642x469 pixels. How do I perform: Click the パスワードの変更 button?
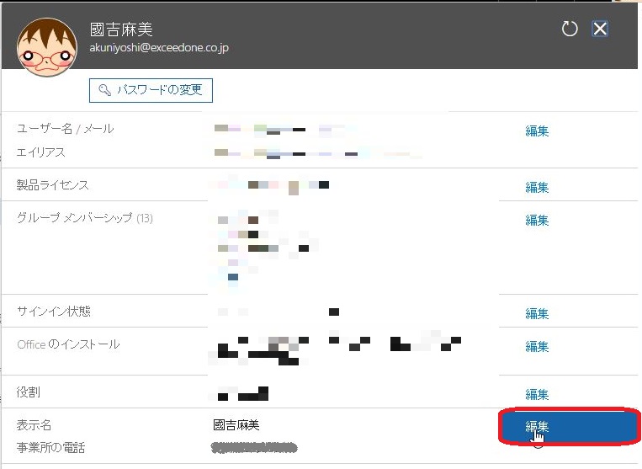[151, 90]
